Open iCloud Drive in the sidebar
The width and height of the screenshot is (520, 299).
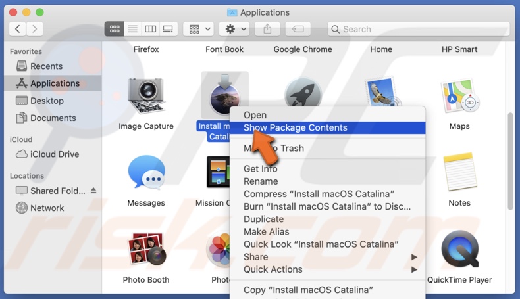pos(53,154)
